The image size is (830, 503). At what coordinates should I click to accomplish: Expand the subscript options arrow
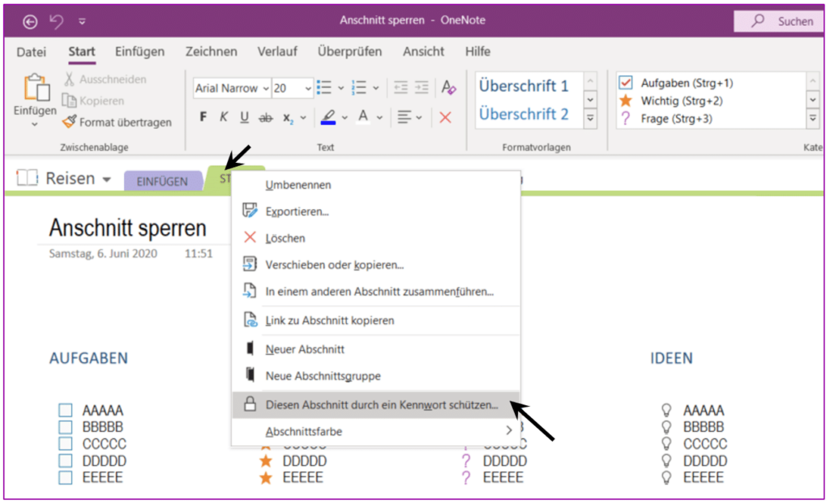[x=303, y=117]
